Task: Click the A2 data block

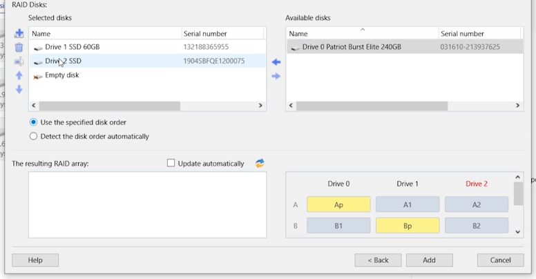Action: 477,204
